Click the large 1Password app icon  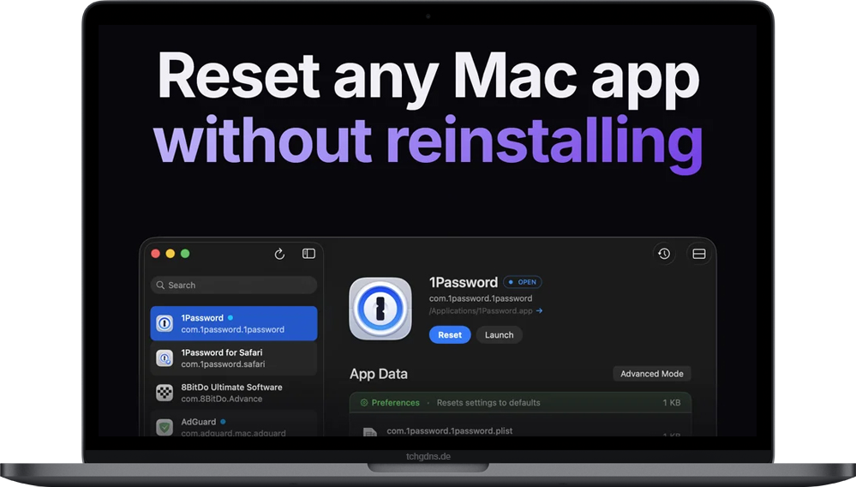(380, 309)
